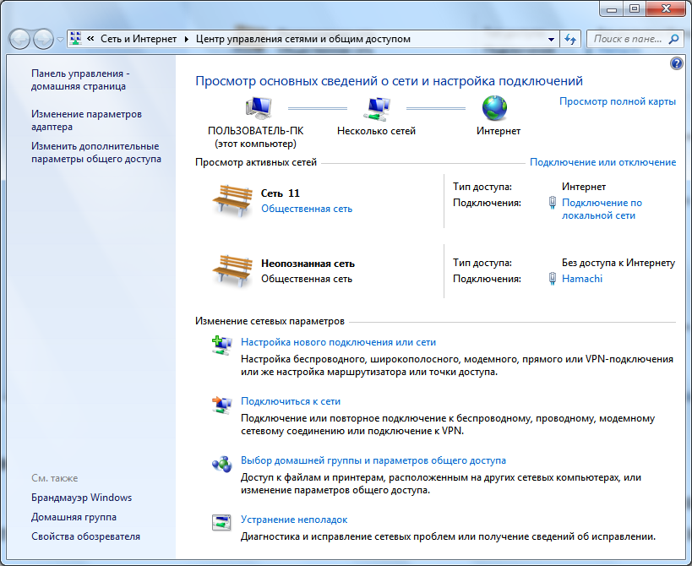Click the Forward navigation arrow button

coord(43,39)
